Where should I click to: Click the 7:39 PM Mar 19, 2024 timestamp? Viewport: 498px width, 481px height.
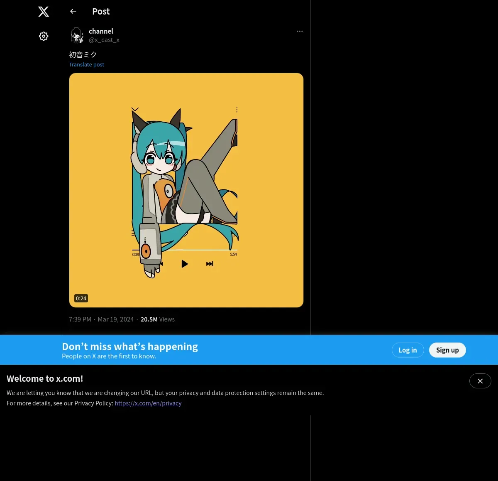(x=101, y=319)
